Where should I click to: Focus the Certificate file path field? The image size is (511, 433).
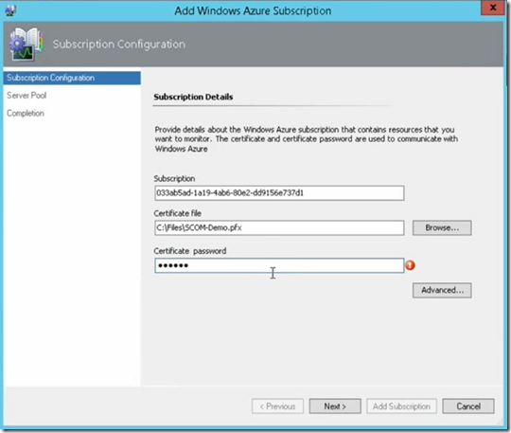(x=279, y=227)
